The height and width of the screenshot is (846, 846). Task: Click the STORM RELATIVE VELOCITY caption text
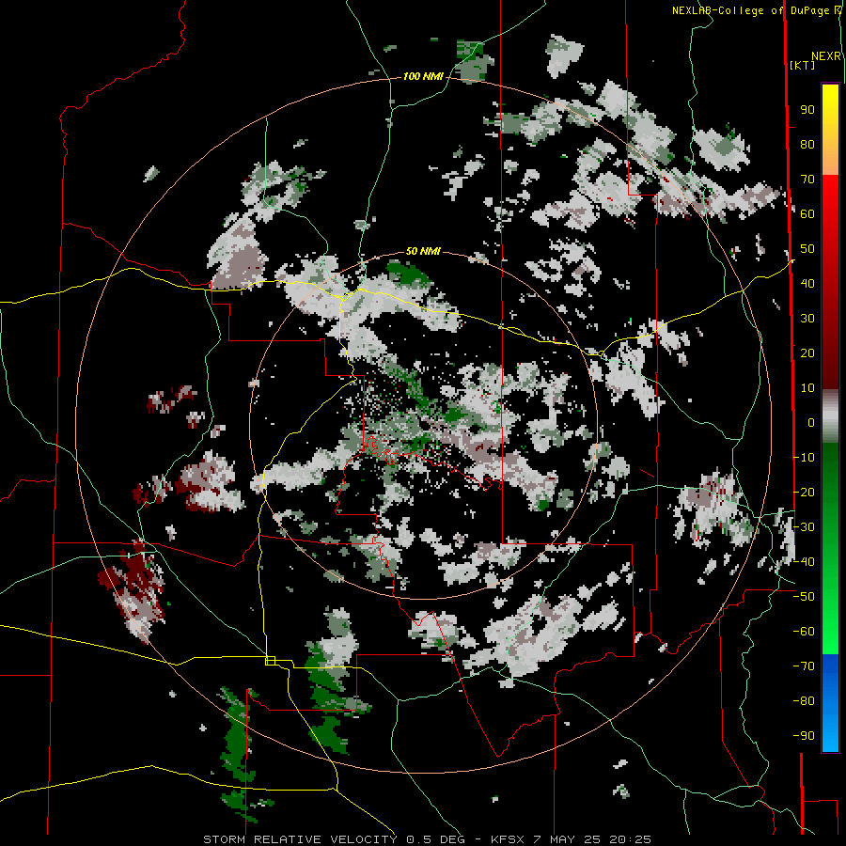click(x=300, y=839)
